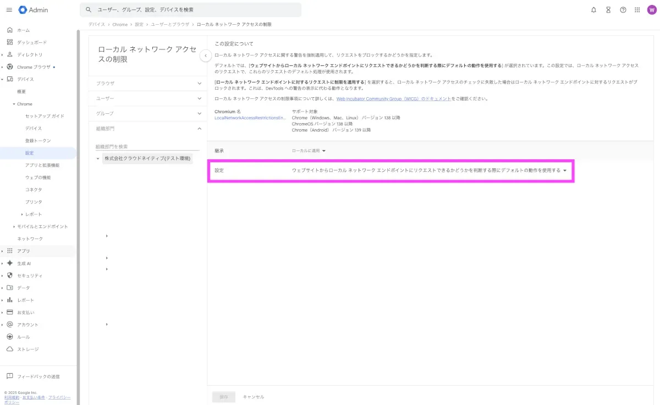This screenshot has height=405, width=660.
Task: Expand the レポート subitem under Chrome
Action: click(22, 214)
